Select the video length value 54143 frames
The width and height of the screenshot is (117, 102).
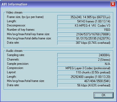pyautogui.click(x=84, y=21)
